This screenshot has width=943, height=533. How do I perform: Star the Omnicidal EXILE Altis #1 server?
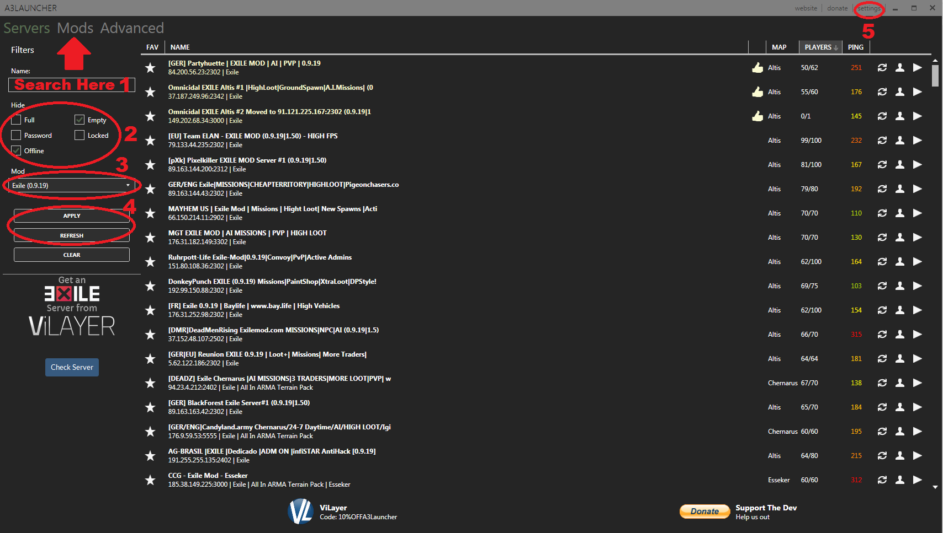150,92
